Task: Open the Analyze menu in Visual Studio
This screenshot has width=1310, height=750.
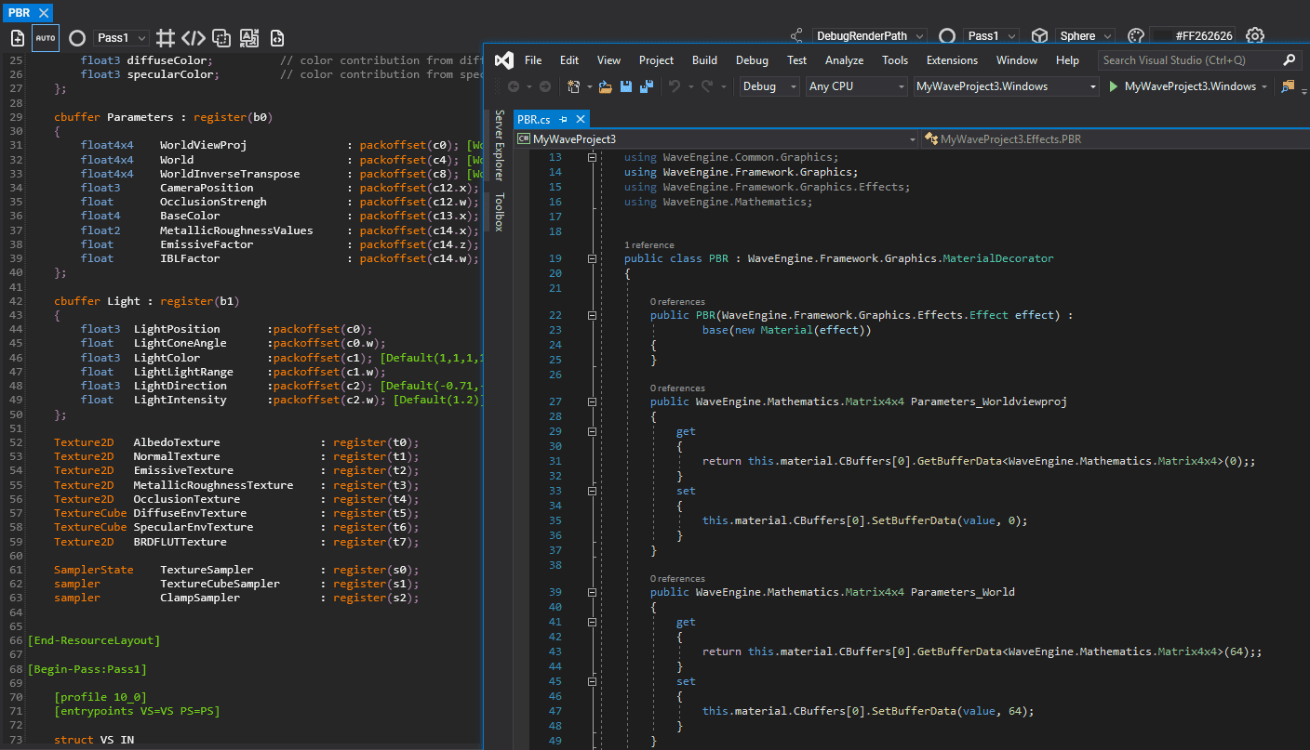Action: [844, 60]
